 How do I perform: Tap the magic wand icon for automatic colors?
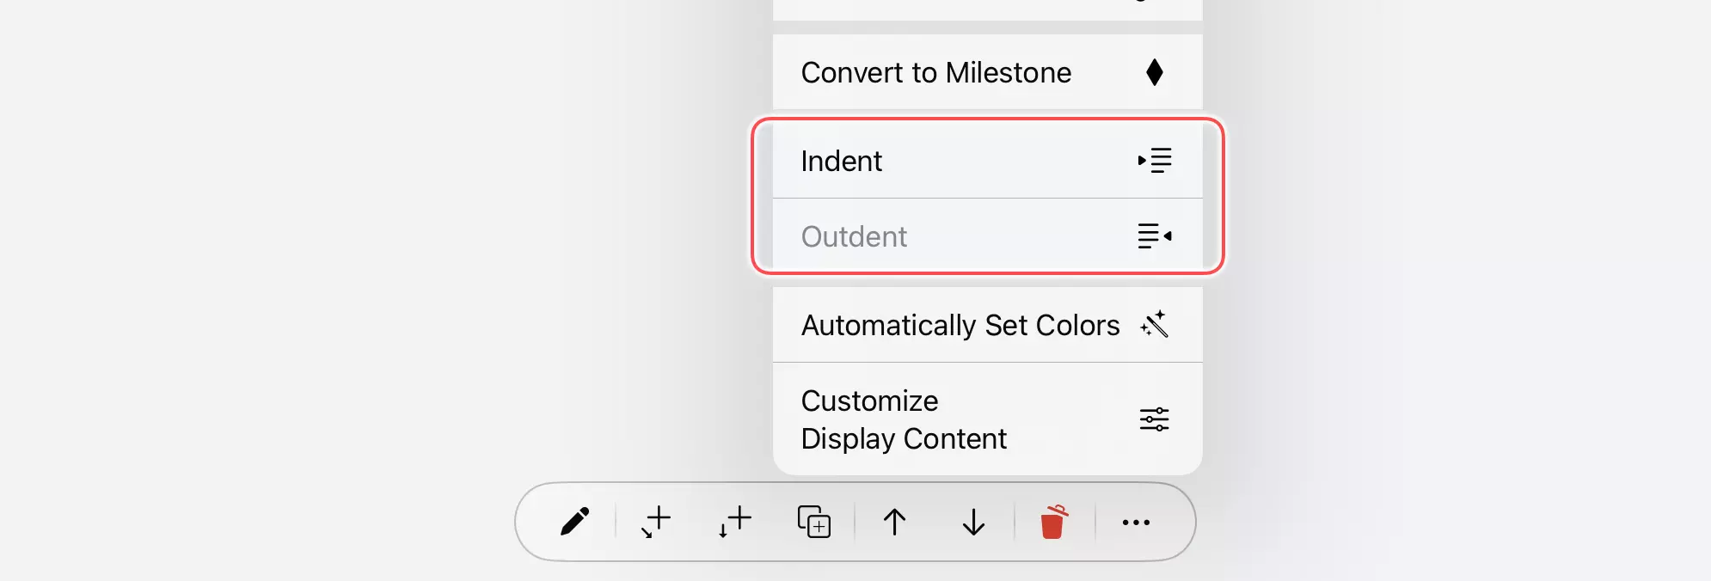coord(1156,325)
